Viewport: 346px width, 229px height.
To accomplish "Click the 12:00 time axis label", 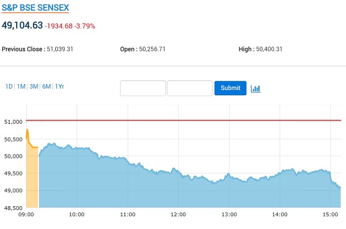I will 178,215.
